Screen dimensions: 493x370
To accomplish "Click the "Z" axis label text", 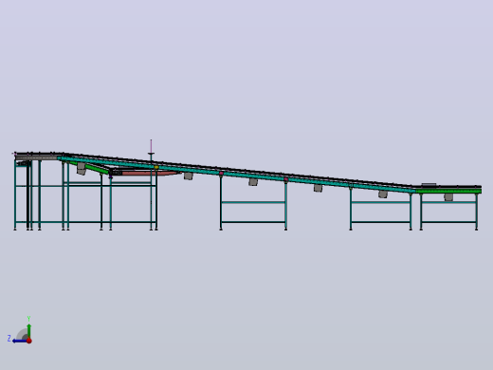I will click(x=9, y=339).
